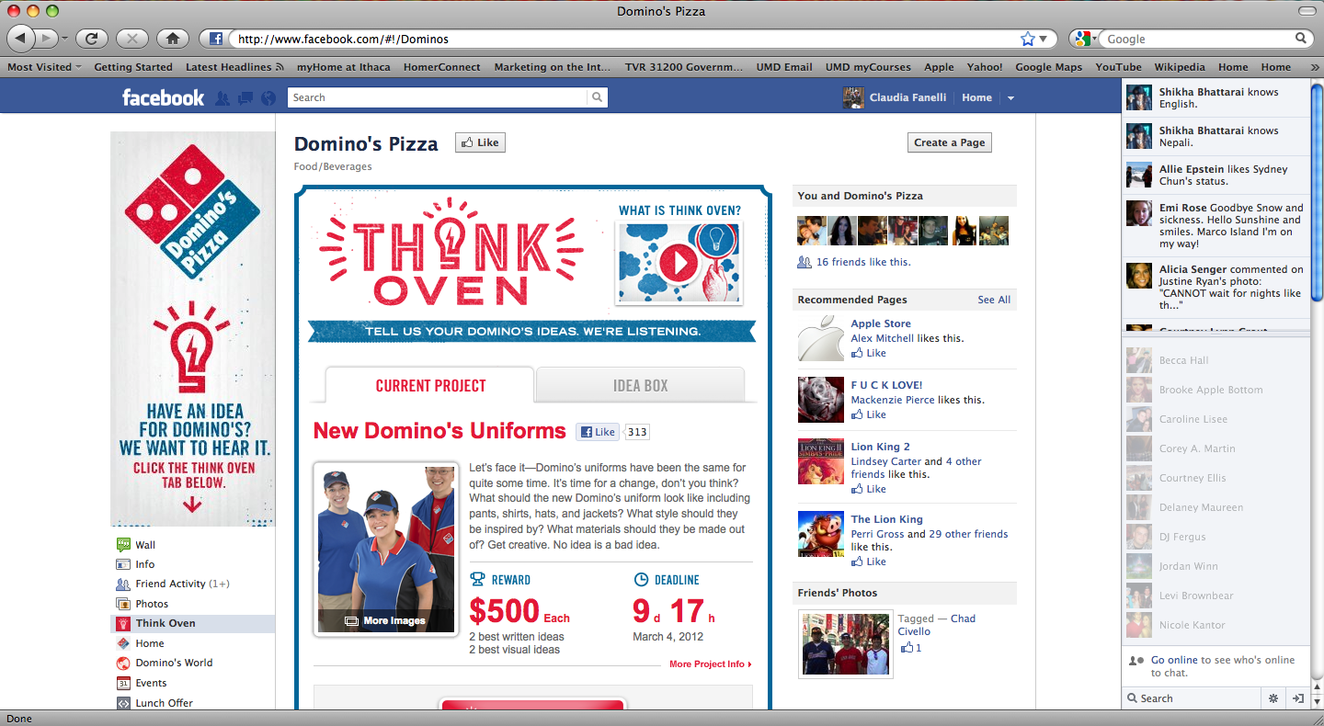Viewport: 1324px width, 726px height.
Task: Like the Domino's Pizza page
Action: point(479,142)
